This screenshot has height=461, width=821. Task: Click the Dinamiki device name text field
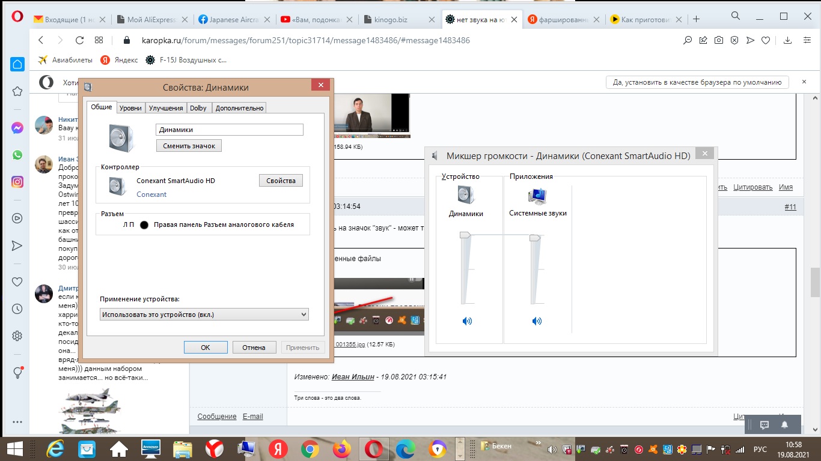tap(229, 130)
